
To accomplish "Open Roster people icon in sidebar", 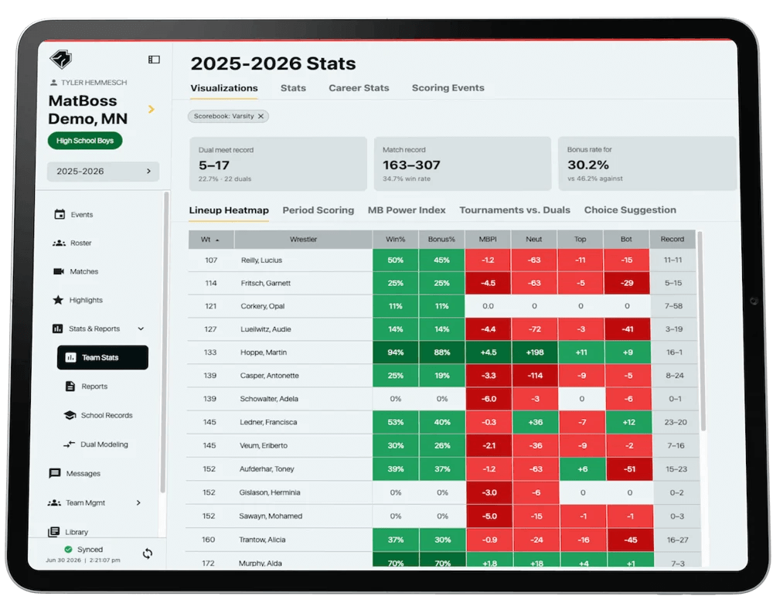I will [x=60, y=243].
